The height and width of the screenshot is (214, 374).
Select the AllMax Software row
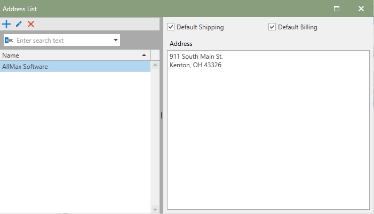click(x=75, y=67)
